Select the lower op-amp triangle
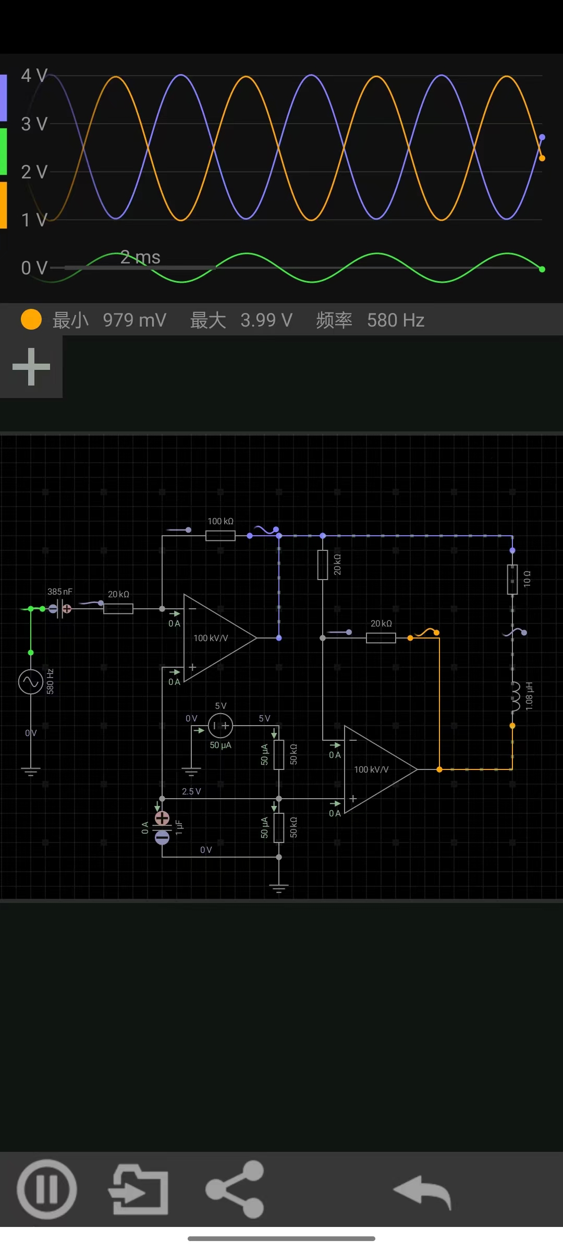This screenshot has height=1252, width=563. tap(380, 769)
